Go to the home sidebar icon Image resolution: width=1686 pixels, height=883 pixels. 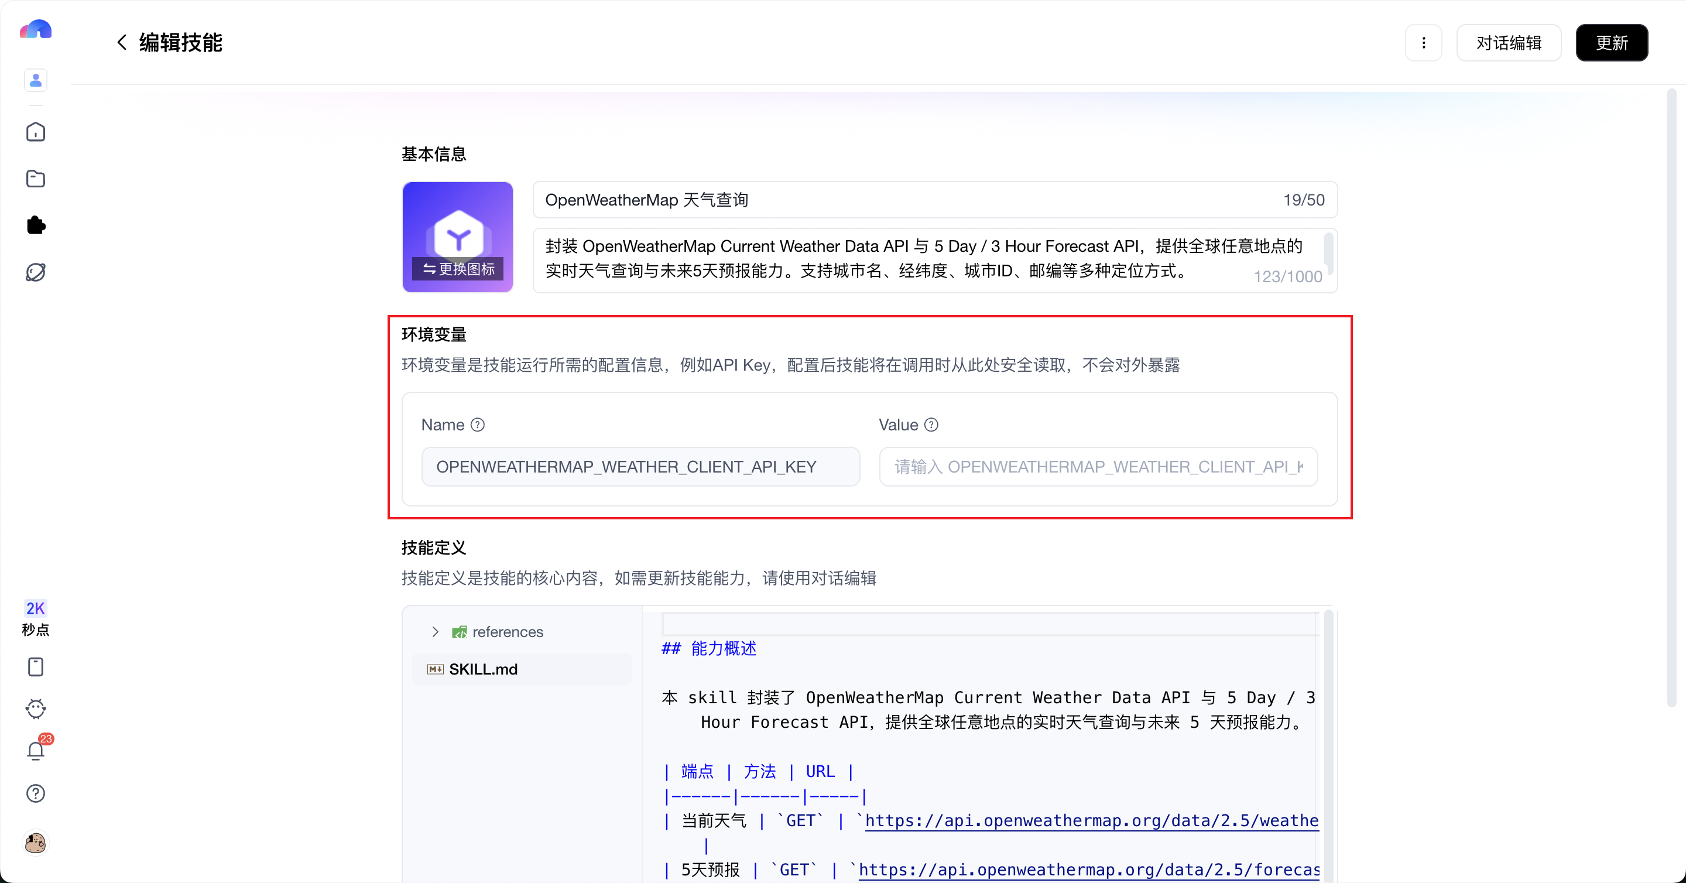tap(36, 132)
